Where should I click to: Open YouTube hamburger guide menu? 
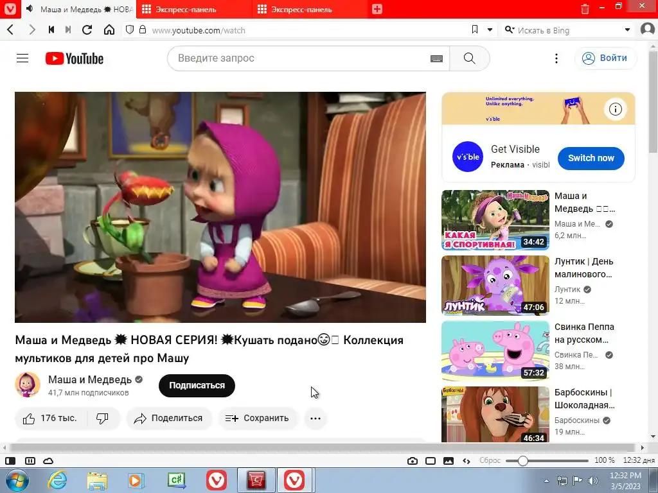(x=22, y=58)
